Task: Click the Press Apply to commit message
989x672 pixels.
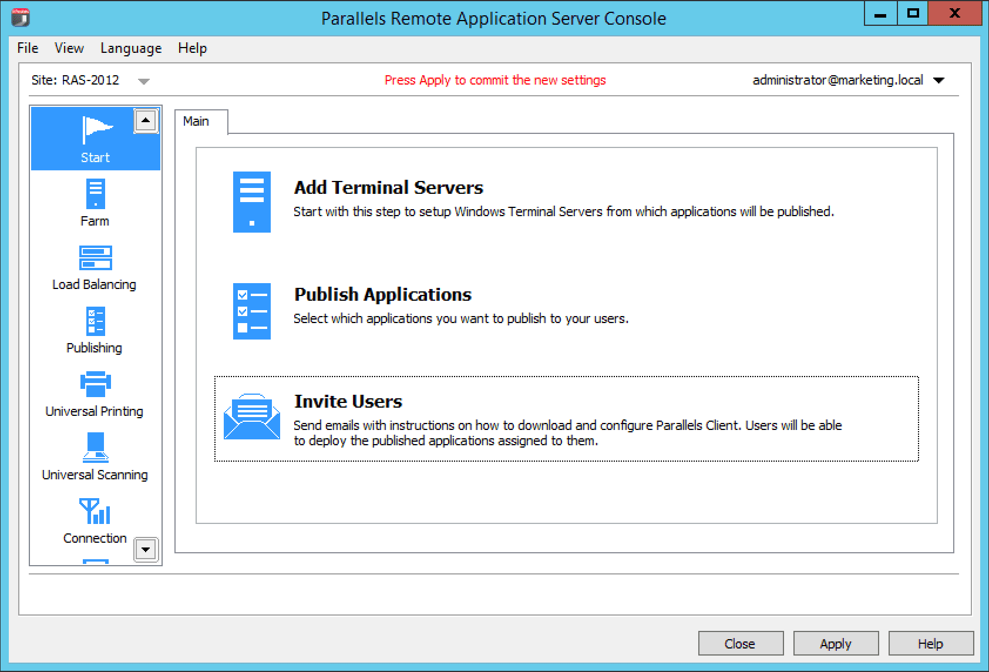Action: (495, 80)
